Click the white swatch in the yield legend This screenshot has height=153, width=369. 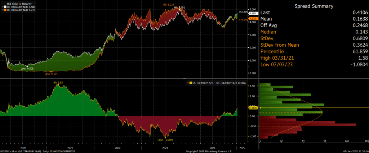coord(5,7)
